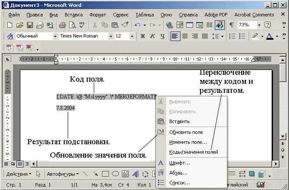289x190 pixels.
Task: Justify the paragraph text
Action: click(205, 36)
